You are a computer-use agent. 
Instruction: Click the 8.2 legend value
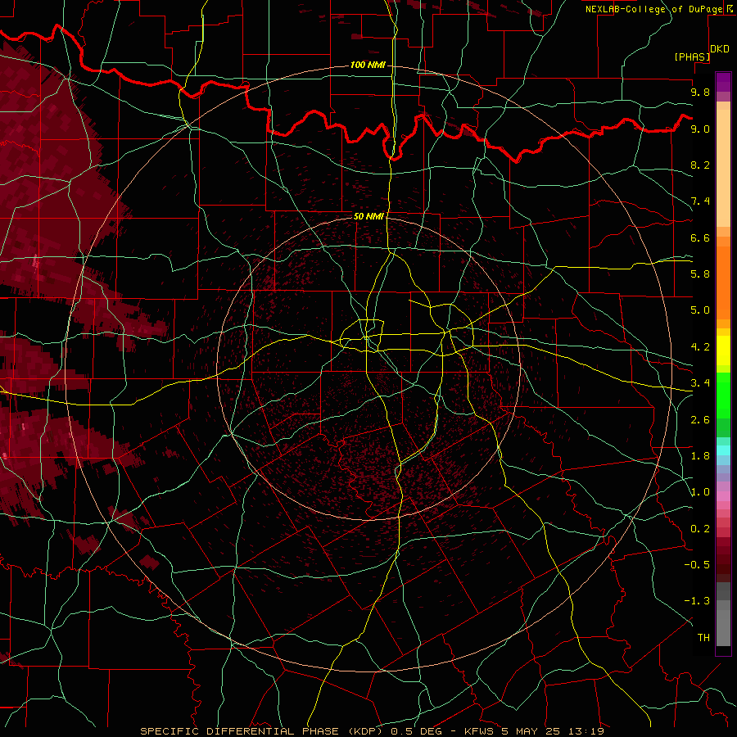(700, 165)
